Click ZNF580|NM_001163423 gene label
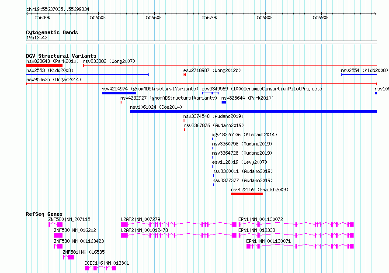Viewport: 389px width, 273px height. tap(79, 241)
